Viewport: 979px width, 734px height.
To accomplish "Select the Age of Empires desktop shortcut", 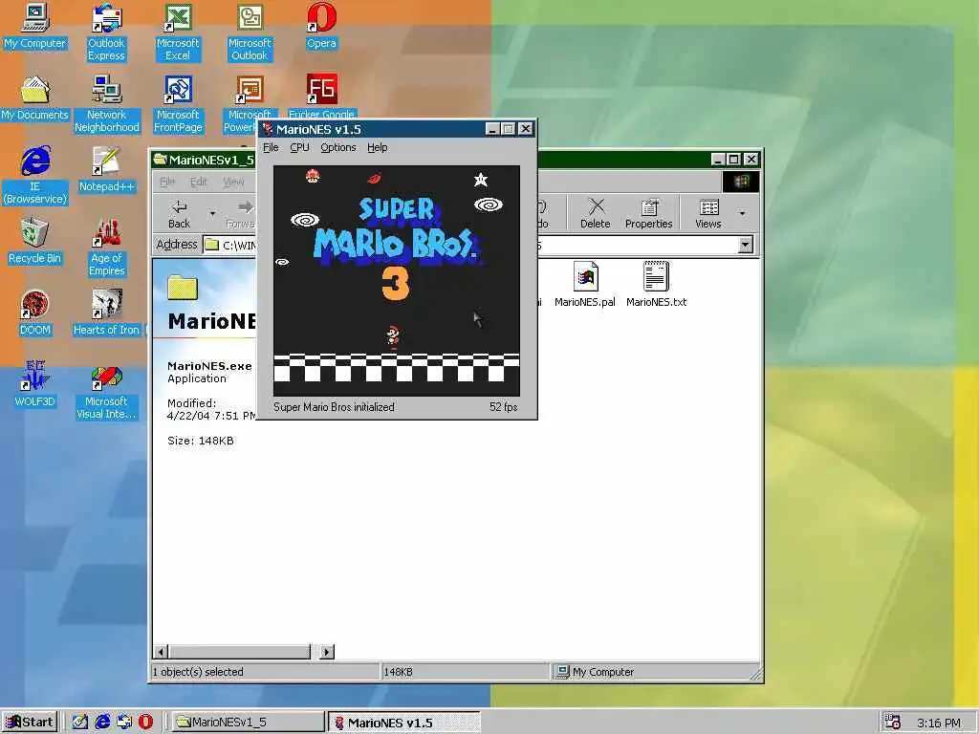I will [x=106, y=247].
